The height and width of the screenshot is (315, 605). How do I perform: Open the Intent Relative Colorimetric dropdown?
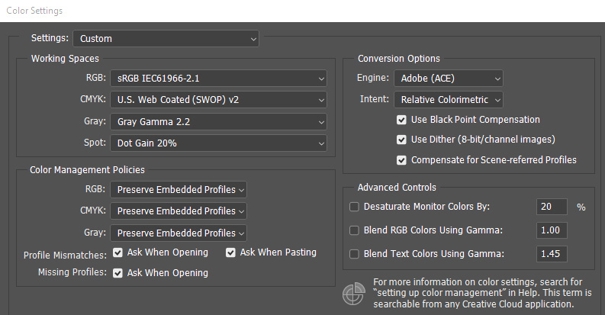[449, 99]
